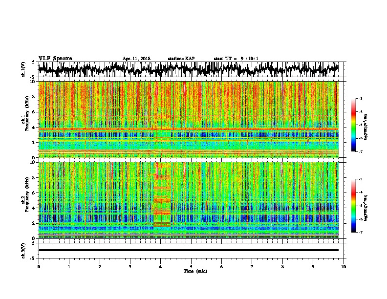Click the ch.3 flat black voltage trace
Screen dimensions: 387x299
click(188, 250)
